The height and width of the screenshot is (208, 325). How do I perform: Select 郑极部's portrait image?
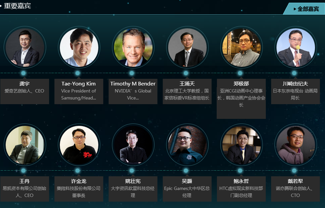(241, 47)
